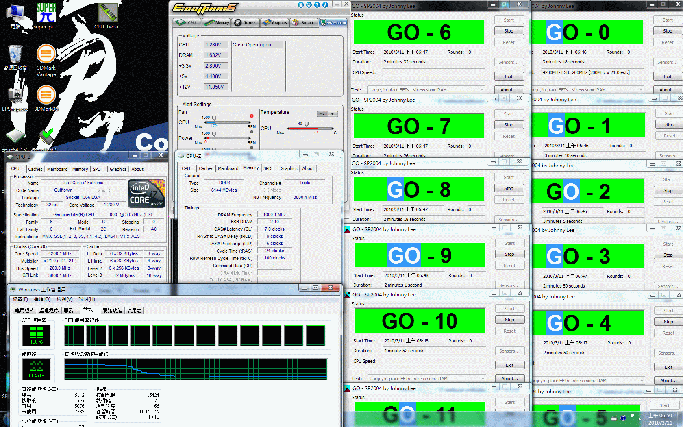Open File (檔案) menu in Task Manager
Image resolution: width=683 pixels, height=427 pixels.
(20, 299)
